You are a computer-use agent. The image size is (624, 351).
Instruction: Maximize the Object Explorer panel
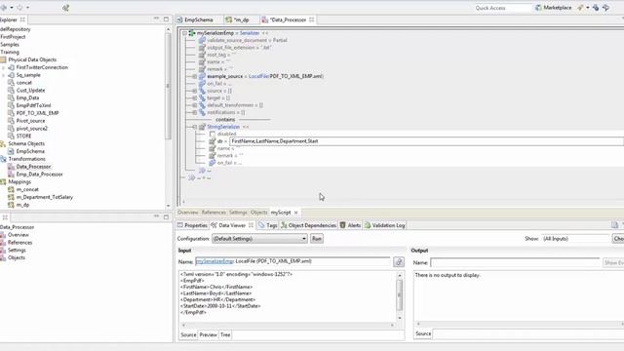coord(166,19)
